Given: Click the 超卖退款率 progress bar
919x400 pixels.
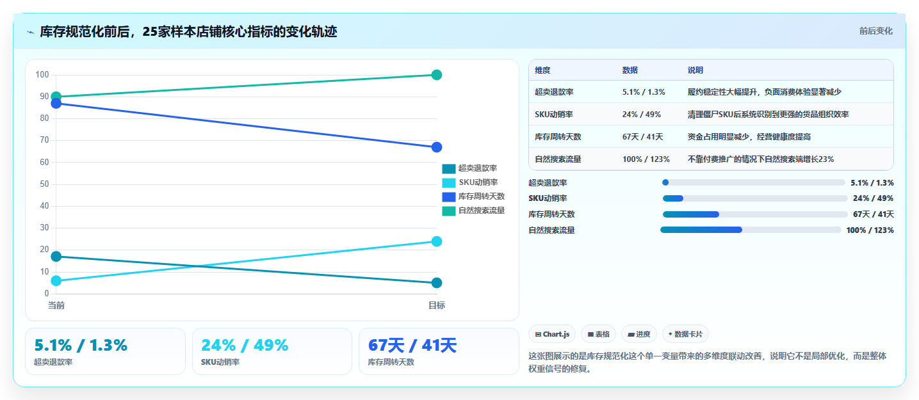Looking at the screenshot, I should coord(754,182).
